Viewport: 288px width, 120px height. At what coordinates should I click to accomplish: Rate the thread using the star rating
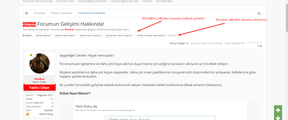254,43
